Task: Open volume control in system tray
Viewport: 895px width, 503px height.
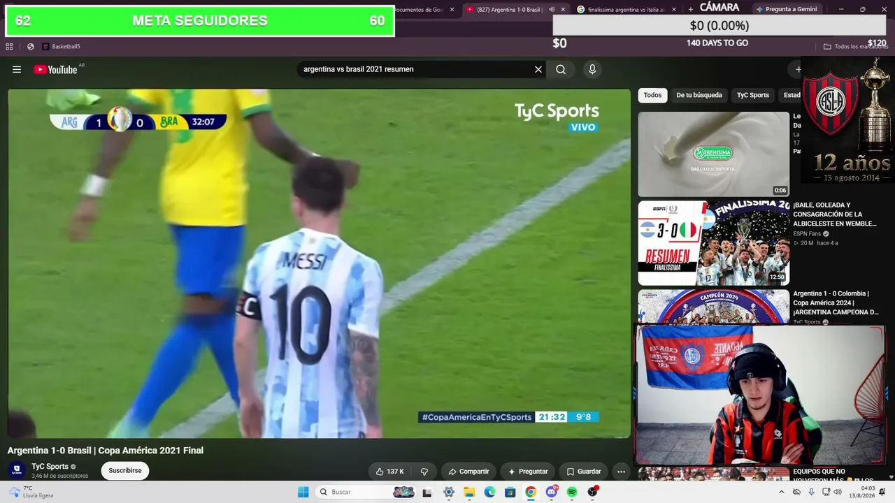Action: tap(838, 492)
